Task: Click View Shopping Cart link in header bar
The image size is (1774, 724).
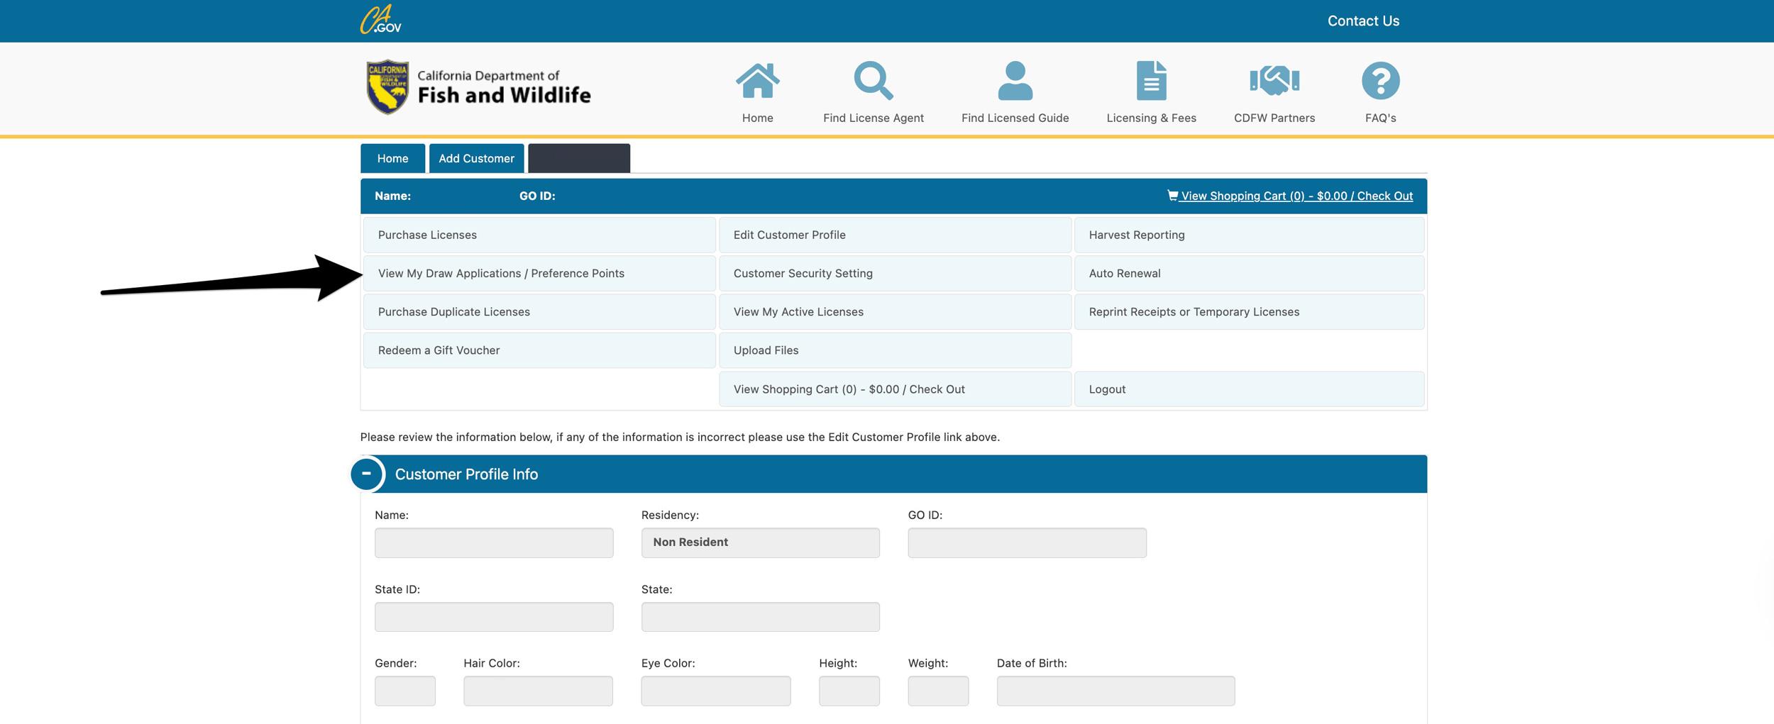Action: (1296, 196)
